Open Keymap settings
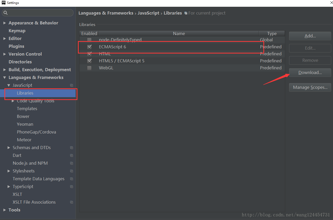 point(17,31)
